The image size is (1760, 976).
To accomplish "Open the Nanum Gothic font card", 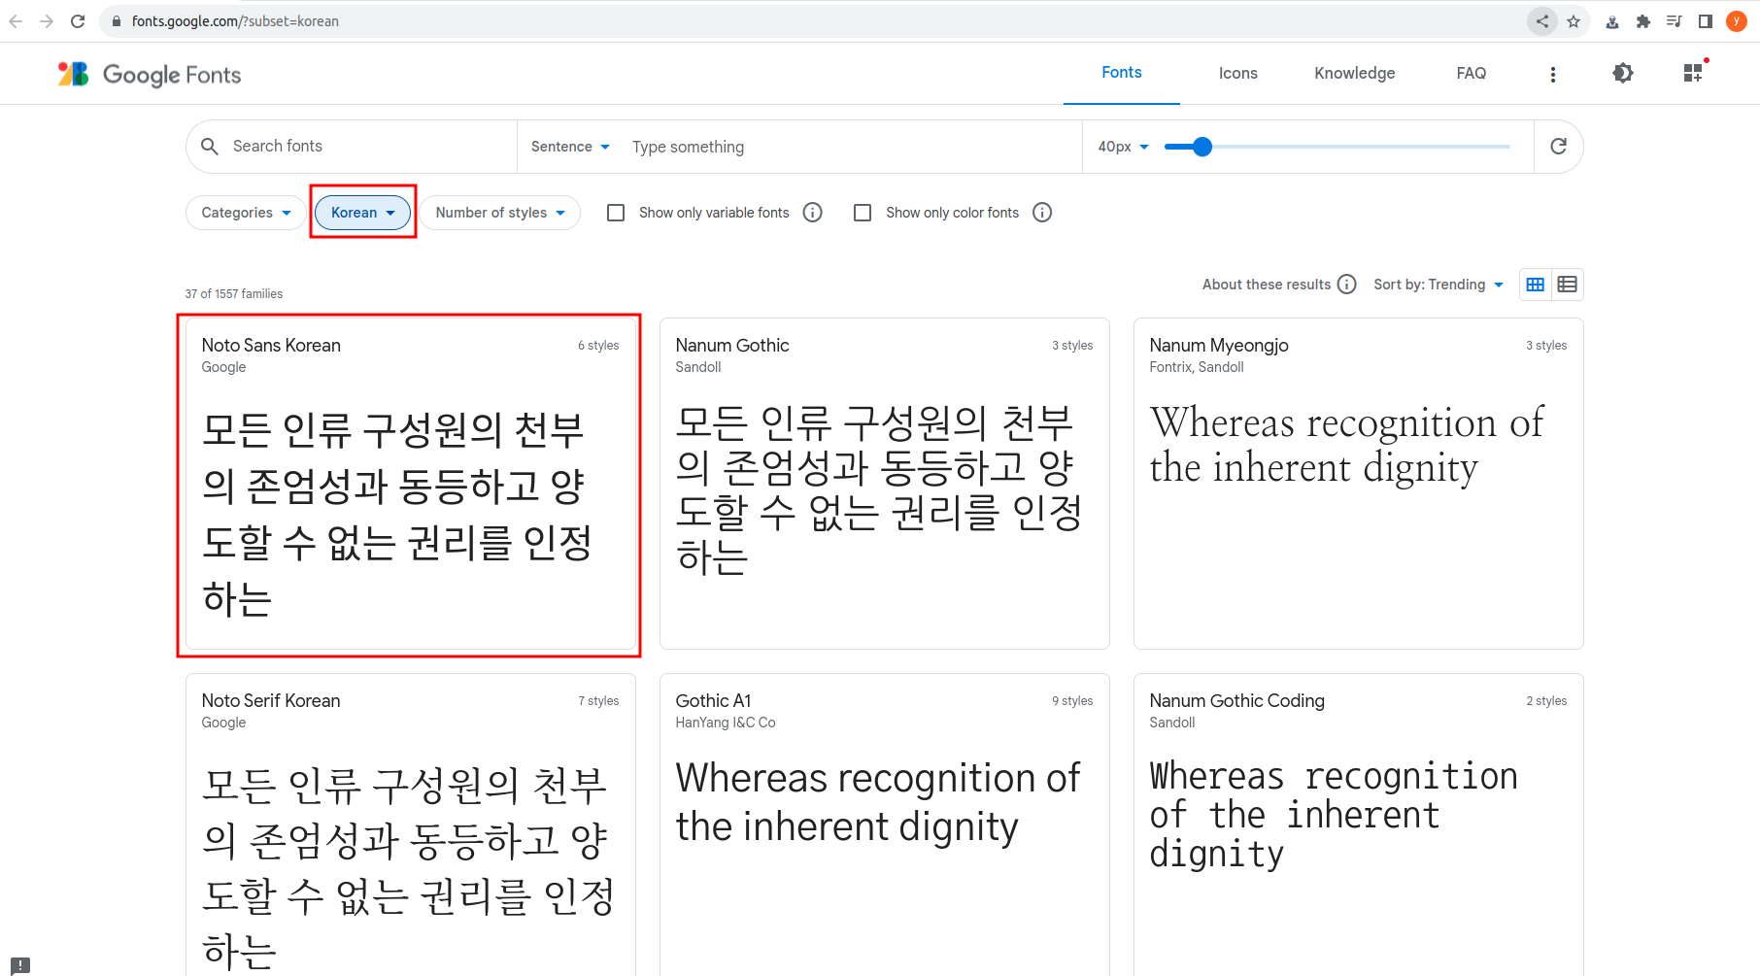I will 884,484.
